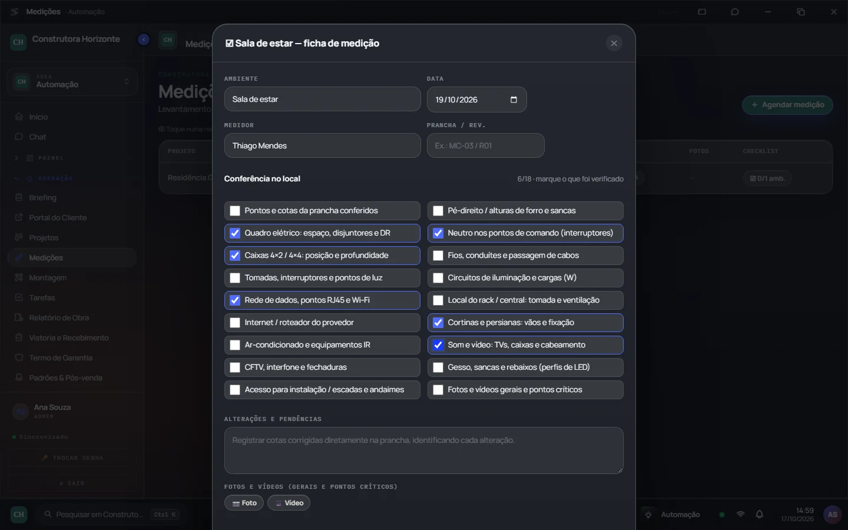
Task: Click the AS user avatar in taskbar
Action: (x=832, y=514)
